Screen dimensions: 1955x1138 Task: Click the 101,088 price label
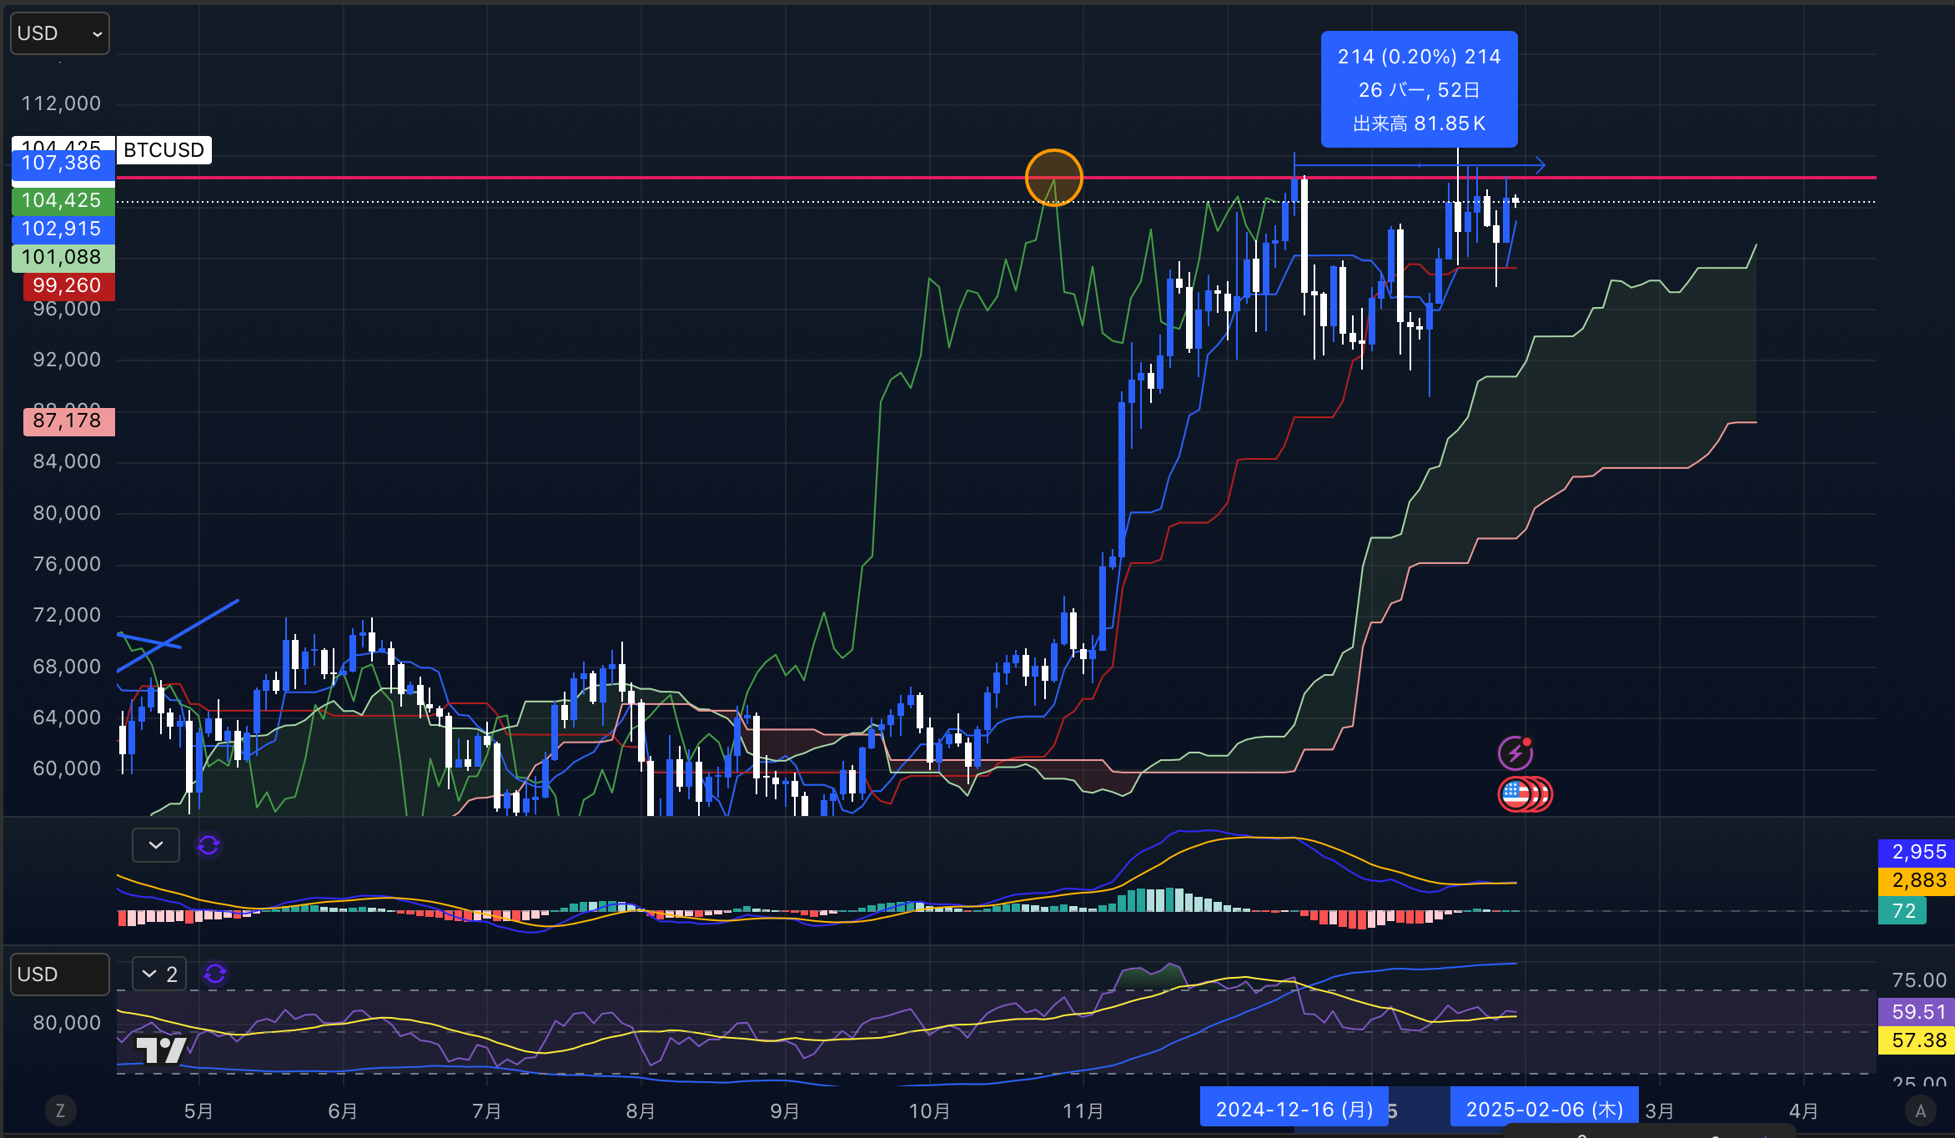point(63,257)
